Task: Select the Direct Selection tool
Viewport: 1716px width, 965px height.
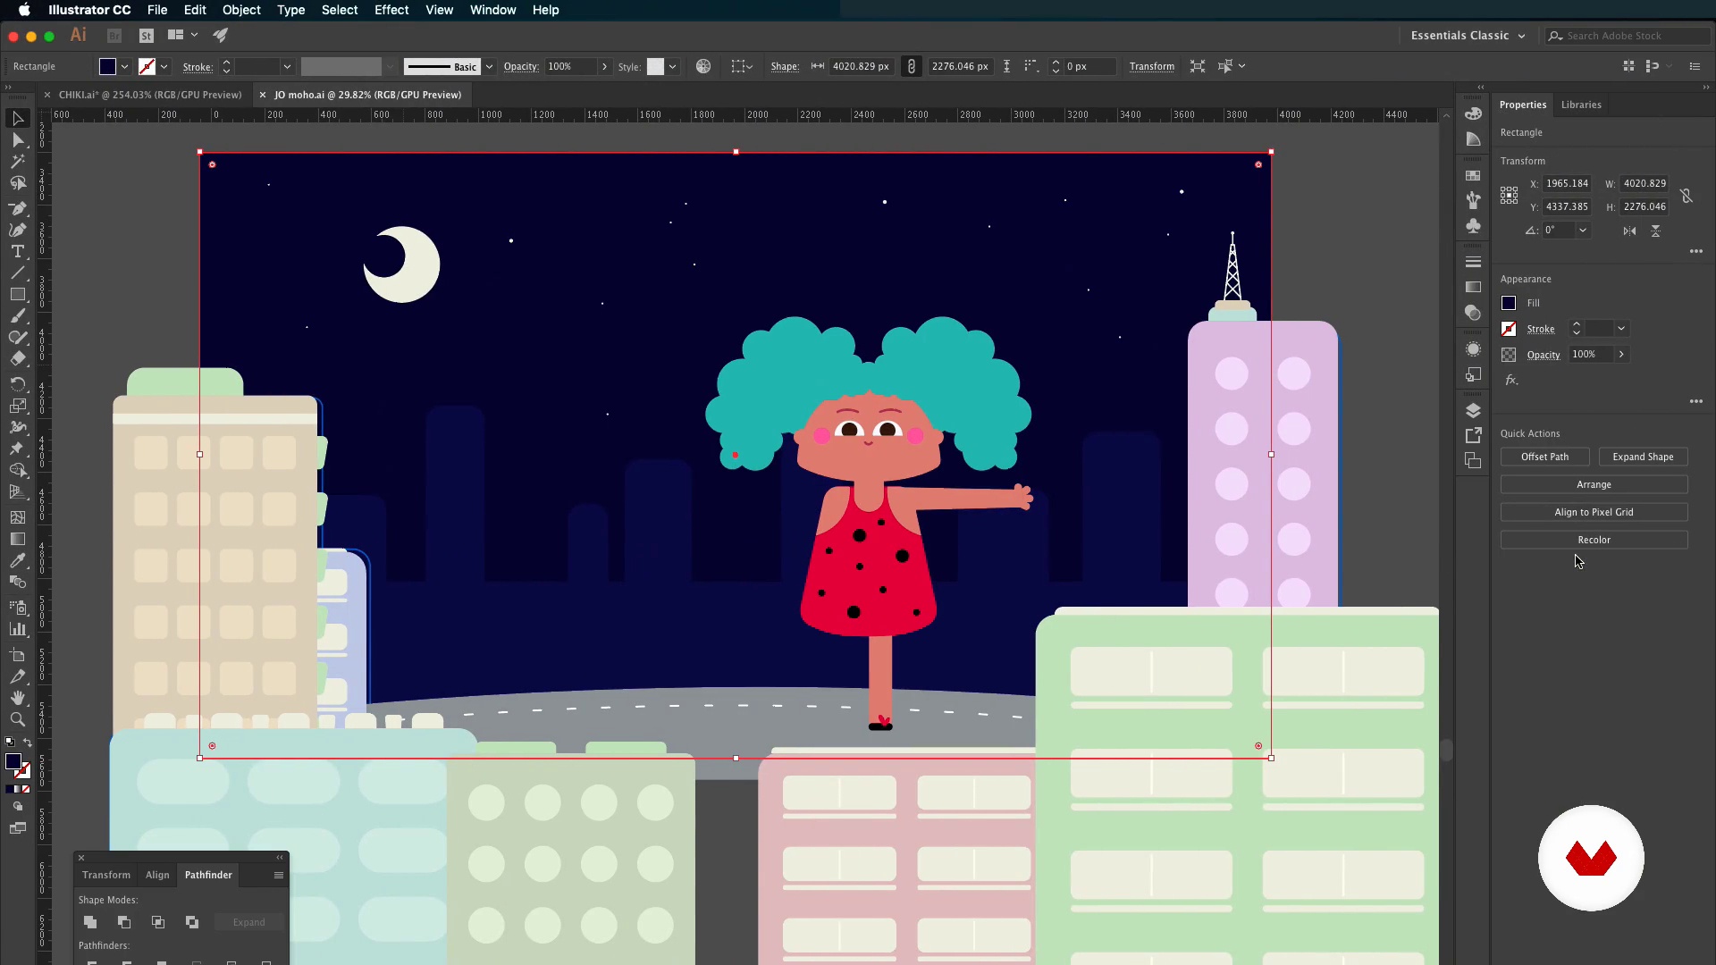Action: tap(17, 140)
